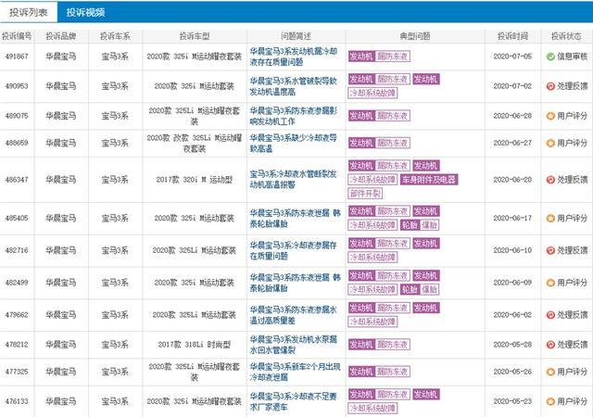Click the red 处理反馈 icon in row 478212

pos(550,345)
